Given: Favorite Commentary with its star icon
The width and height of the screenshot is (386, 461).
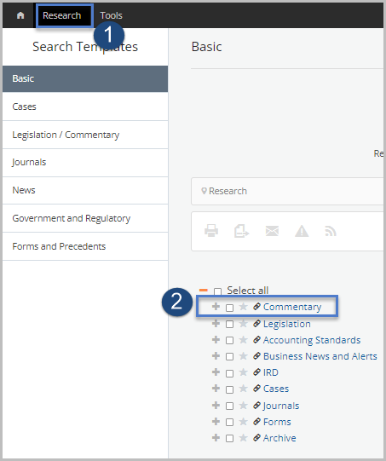Looking at the screenshot, I should click(243, 307).
